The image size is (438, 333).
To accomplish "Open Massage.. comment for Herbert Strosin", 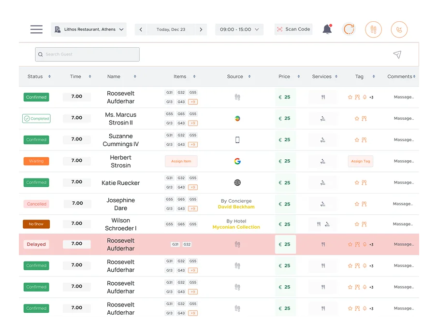I will (x=404, y=161).
